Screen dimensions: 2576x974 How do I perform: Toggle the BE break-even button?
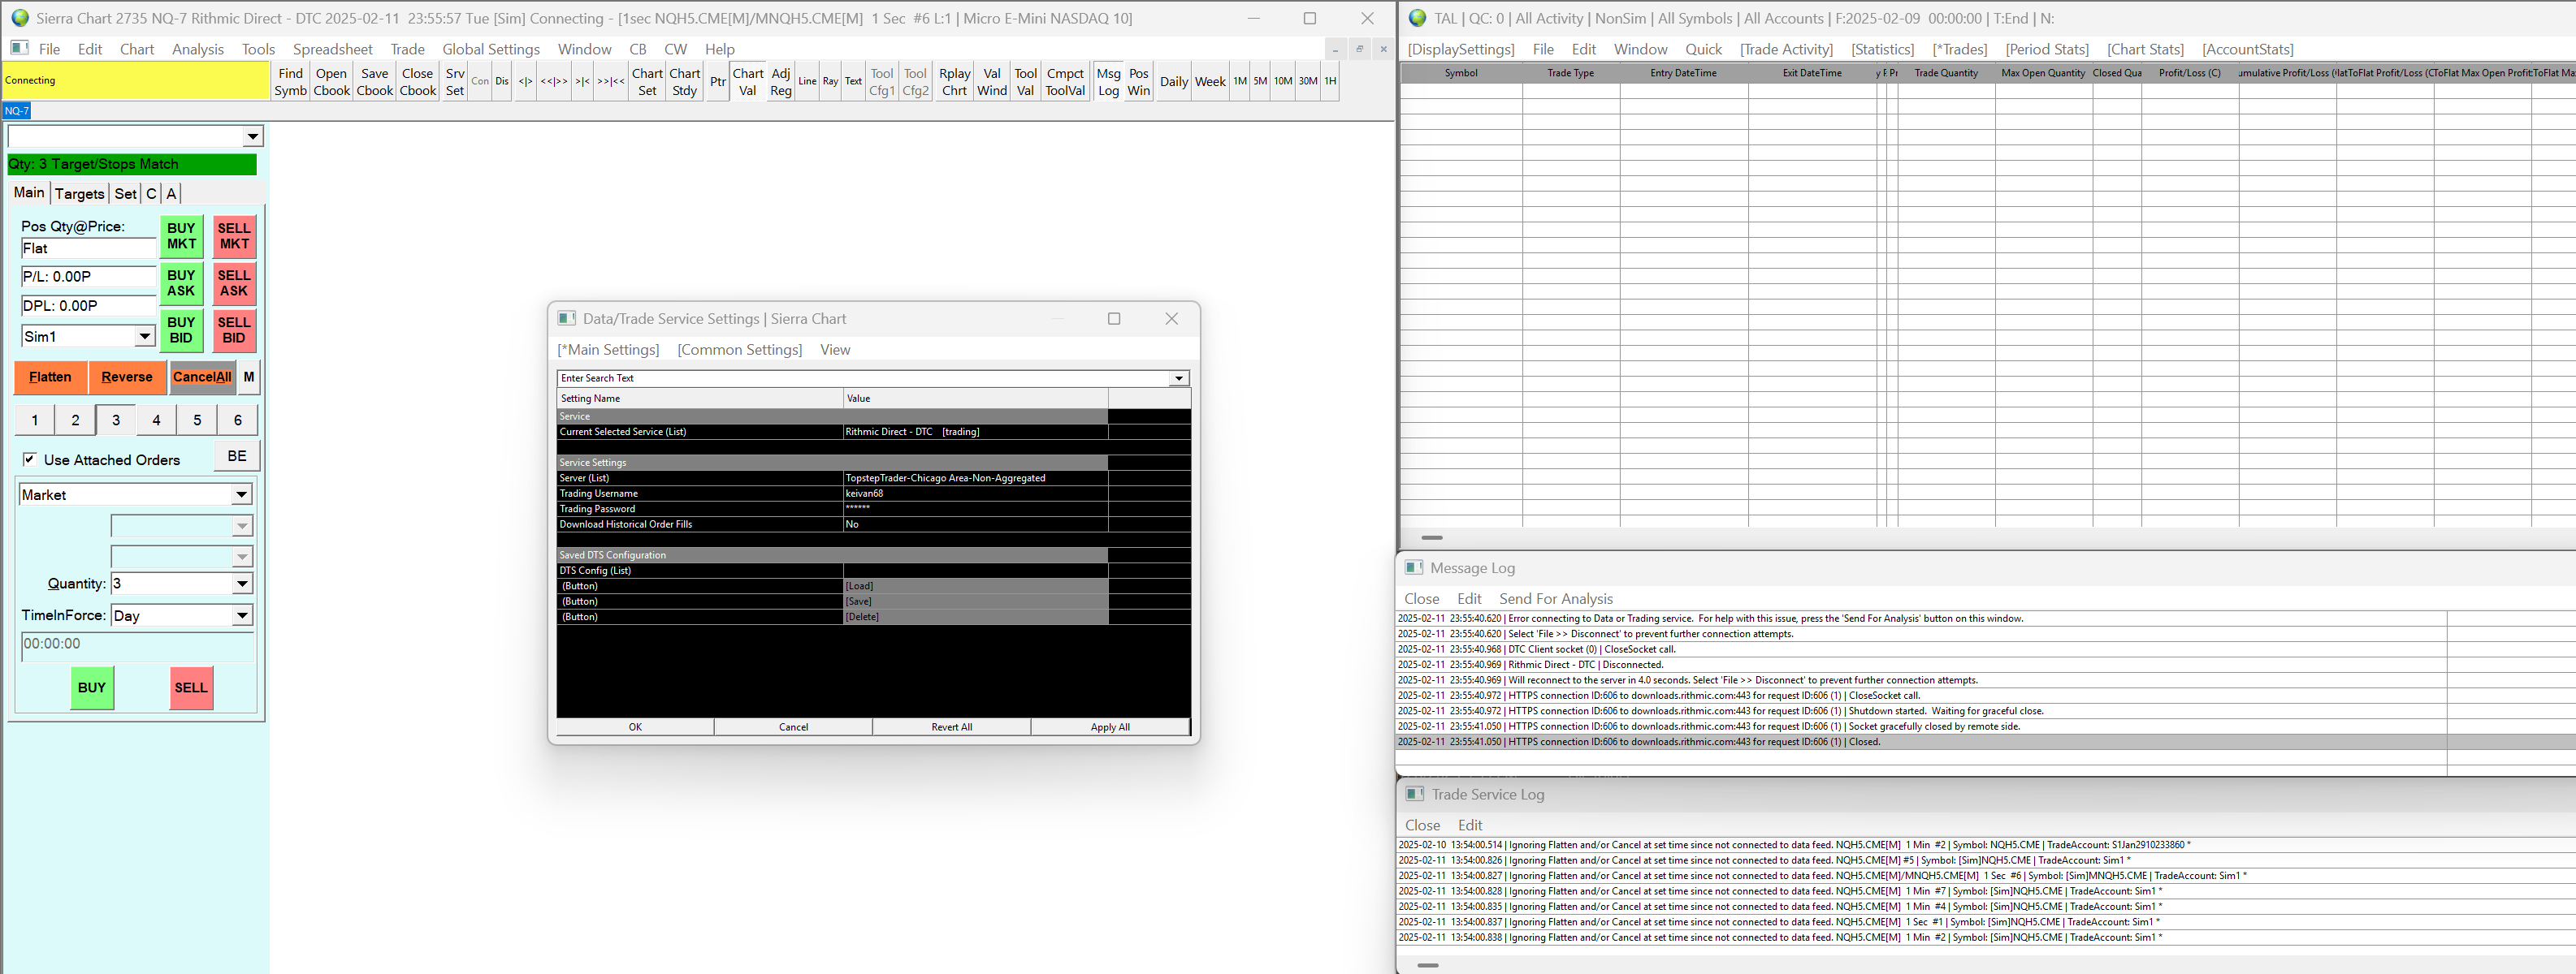pyautogui.click(x=237, y=455)
